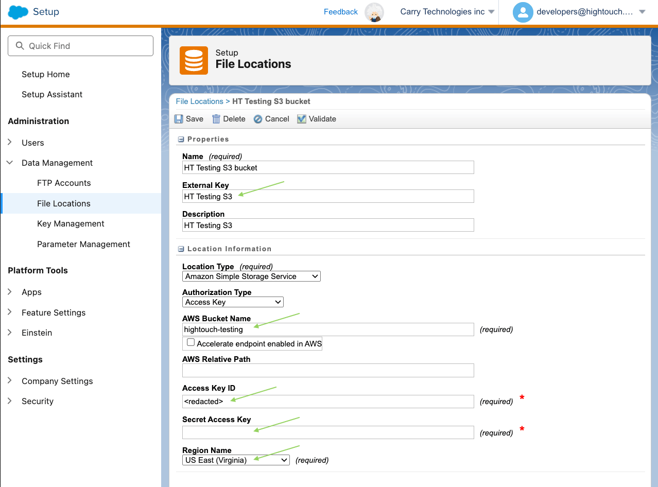The height and width of the screenshot is (487, 658).
Task: Expand the Users tree node
Action: click(10, 143)
